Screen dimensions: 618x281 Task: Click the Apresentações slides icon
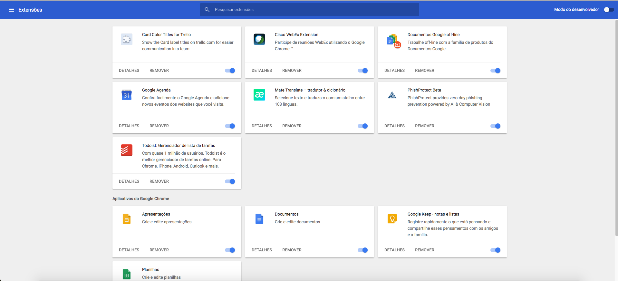click(x=127, y=219)
